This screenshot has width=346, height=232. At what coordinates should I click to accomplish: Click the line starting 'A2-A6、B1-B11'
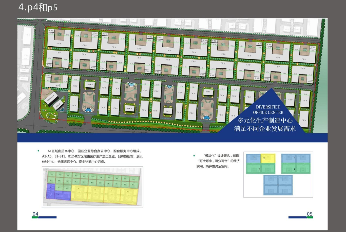pyautogui.click(x=92, y=157)
